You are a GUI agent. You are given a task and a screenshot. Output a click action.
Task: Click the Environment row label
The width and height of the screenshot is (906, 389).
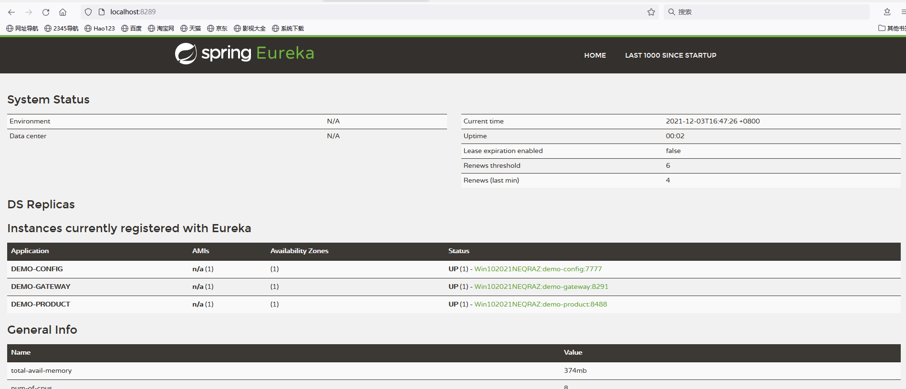(x=30, y=121)
